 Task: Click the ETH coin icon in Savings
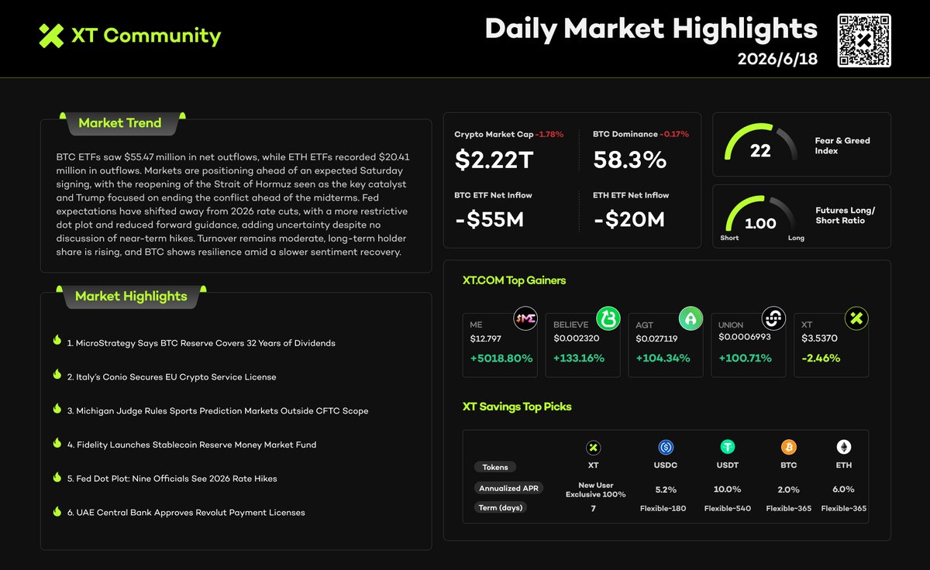click(x=843, y=448)
